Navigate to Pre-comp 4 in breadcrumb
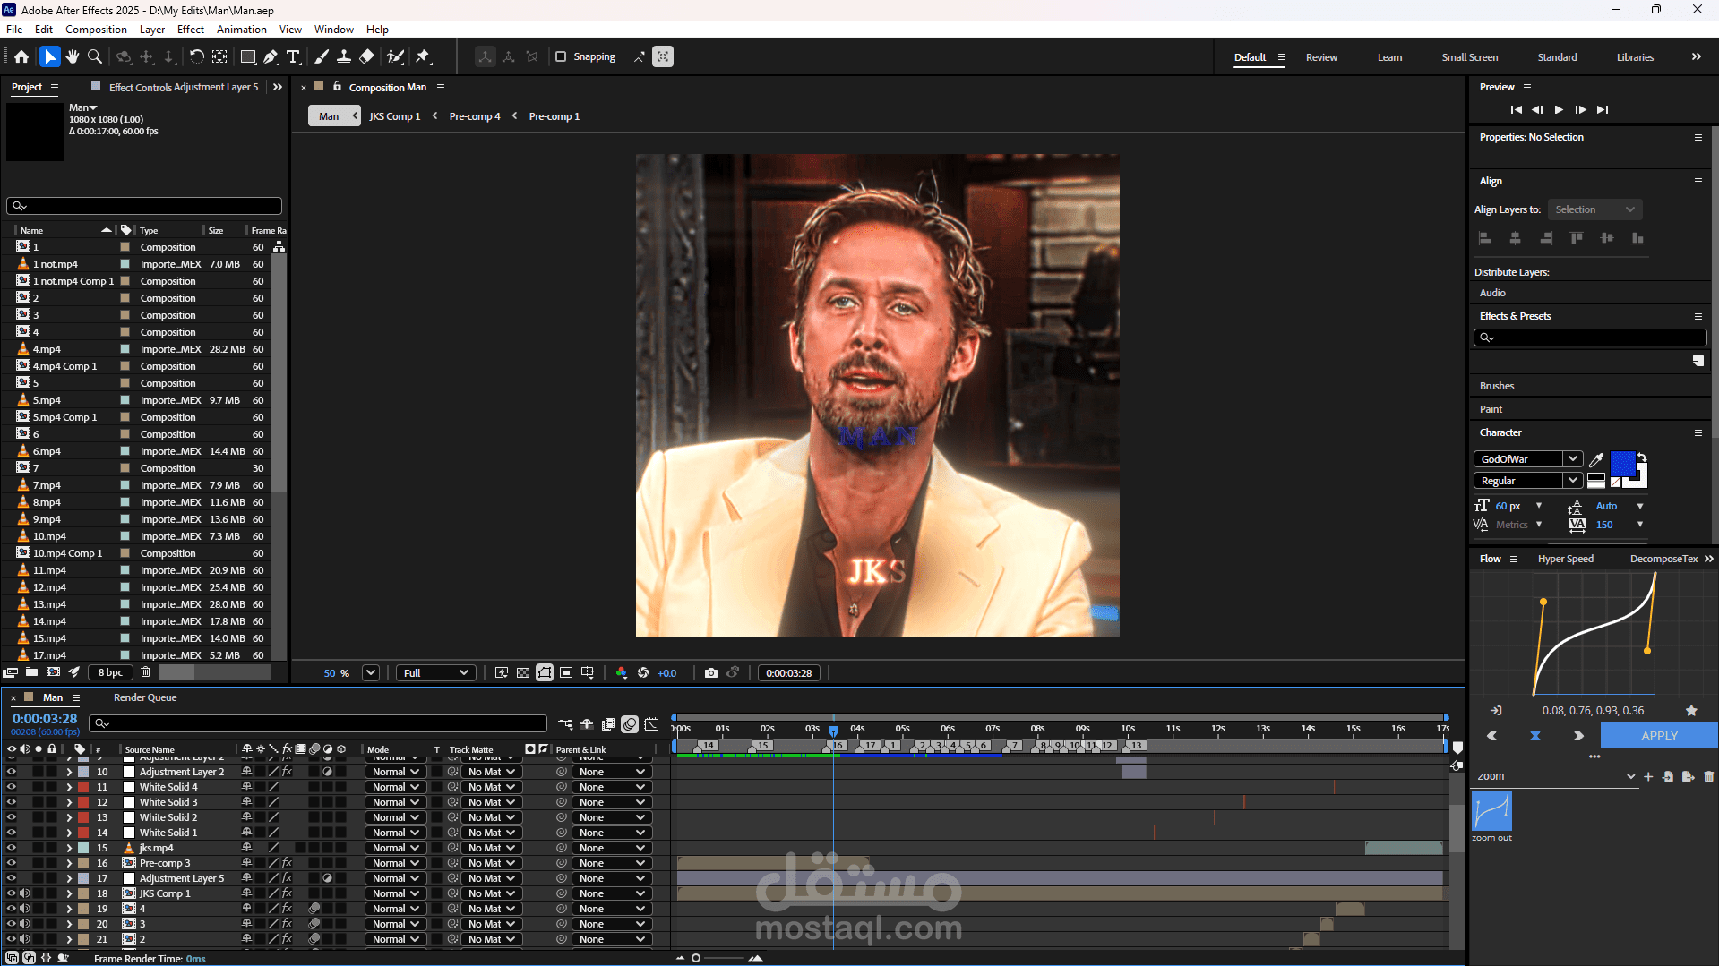The image size is (1719, 966). 475,116
